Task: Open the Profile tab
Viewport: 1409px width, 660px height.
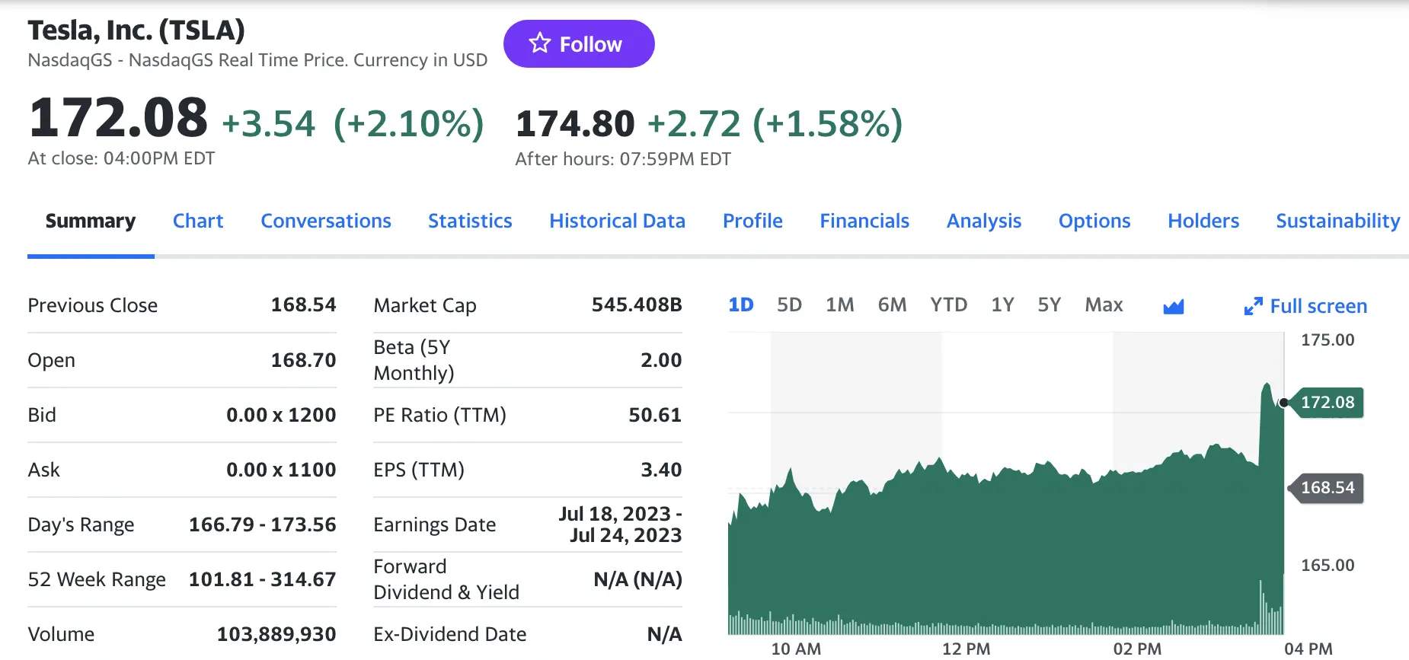Action: tap(752, 221)
